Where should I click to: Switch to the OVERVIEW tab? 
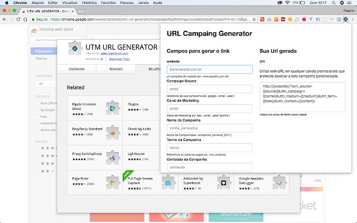pyautogui.click(x=76, y=69)
